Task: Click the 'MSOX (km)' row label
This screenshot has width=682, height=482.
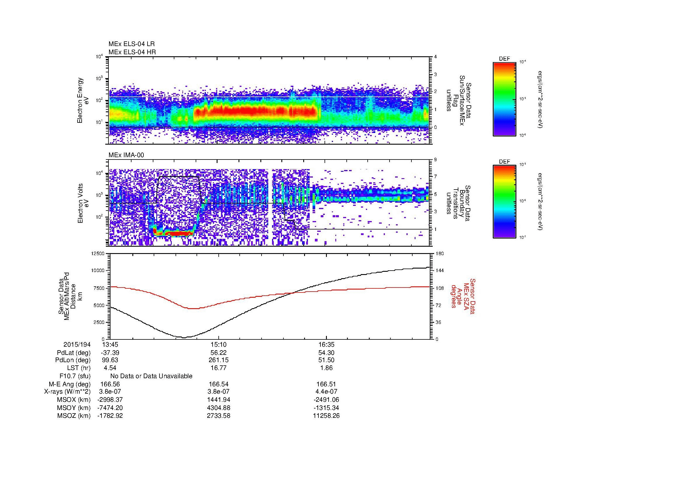Action: coord(74,400)
